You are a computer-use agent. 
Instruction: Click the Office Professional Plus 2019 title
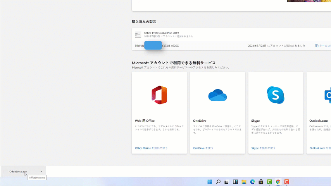coord(161,33)
